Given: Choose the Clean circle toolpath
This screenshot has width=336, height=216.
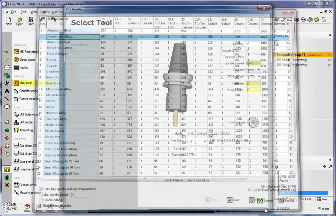Looking at the screenshot, I should click(x=24, y=60).
